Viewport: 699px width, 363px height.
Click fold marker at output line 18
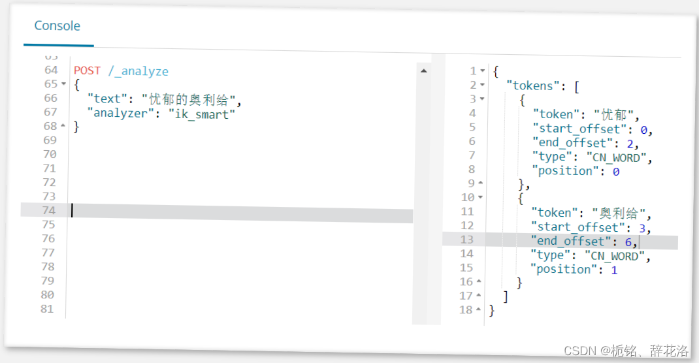click(478, 309)
